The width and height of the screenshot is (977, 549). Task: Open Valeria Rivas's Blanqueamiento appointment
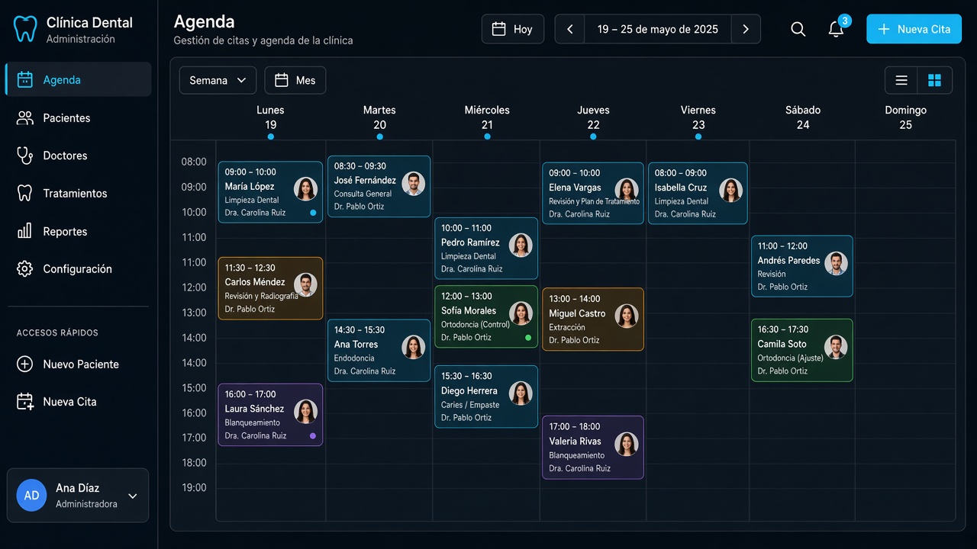[x=593, y=448]
